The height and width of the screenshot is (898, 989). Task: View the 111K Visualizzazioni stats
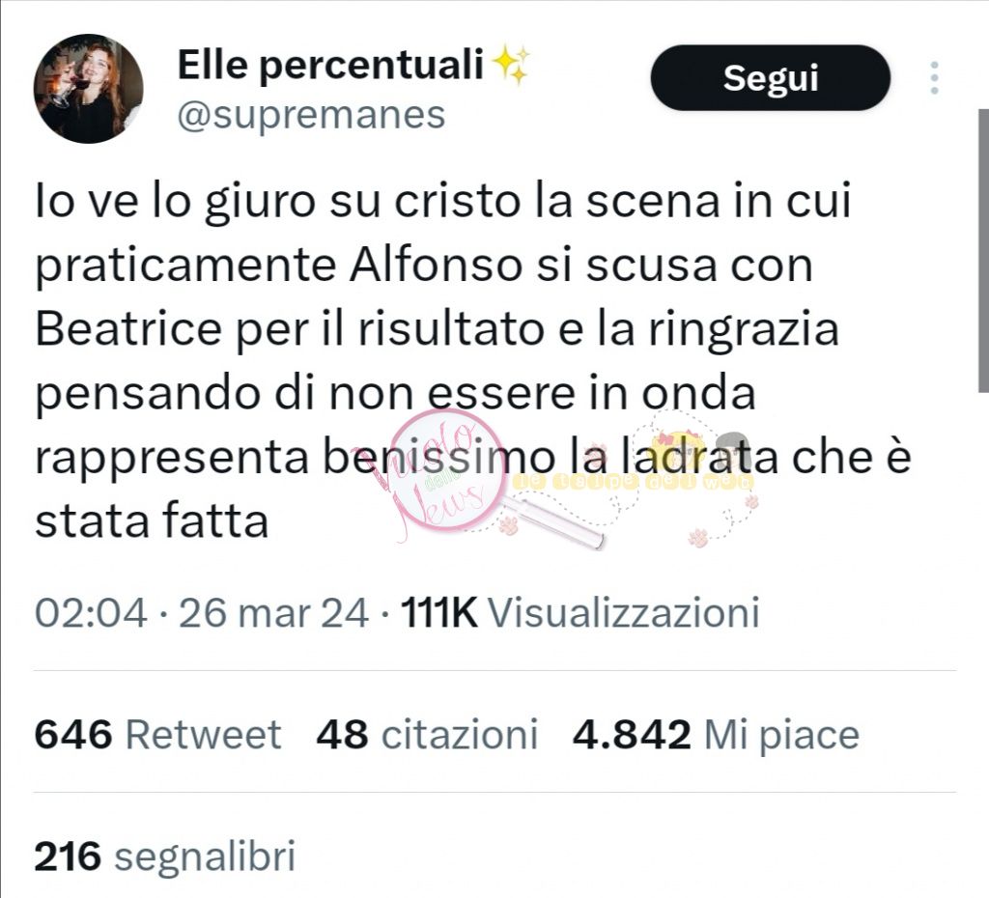click(580, 612)
